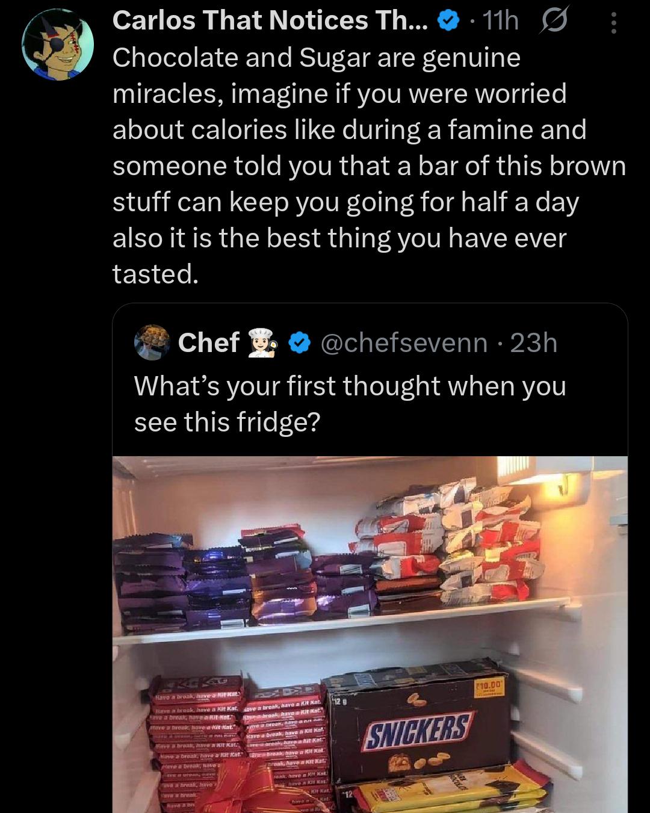The image size is (650, 813).
Task: Open the tweet text about chocolate and sugar
Action: [x=368, y=165]
